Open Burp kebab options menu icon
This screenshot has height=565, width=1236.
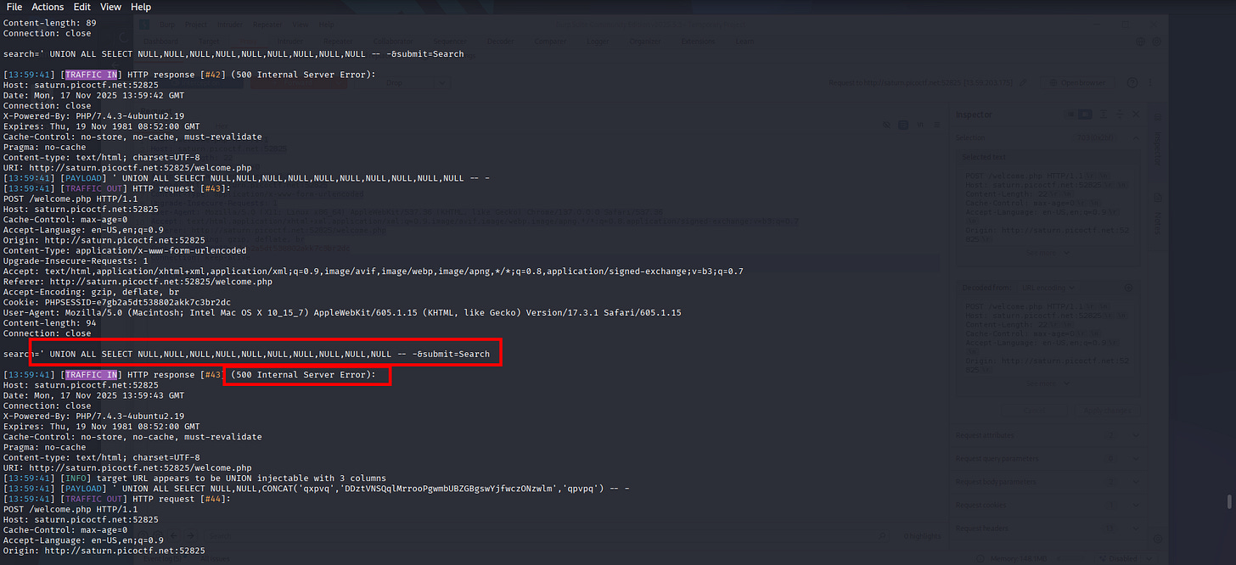tap(1149, 82)
